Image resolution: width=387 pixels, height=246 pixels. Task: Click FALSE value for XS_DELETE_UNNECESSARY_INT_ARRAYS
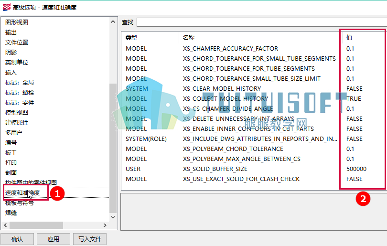[355, 119]
